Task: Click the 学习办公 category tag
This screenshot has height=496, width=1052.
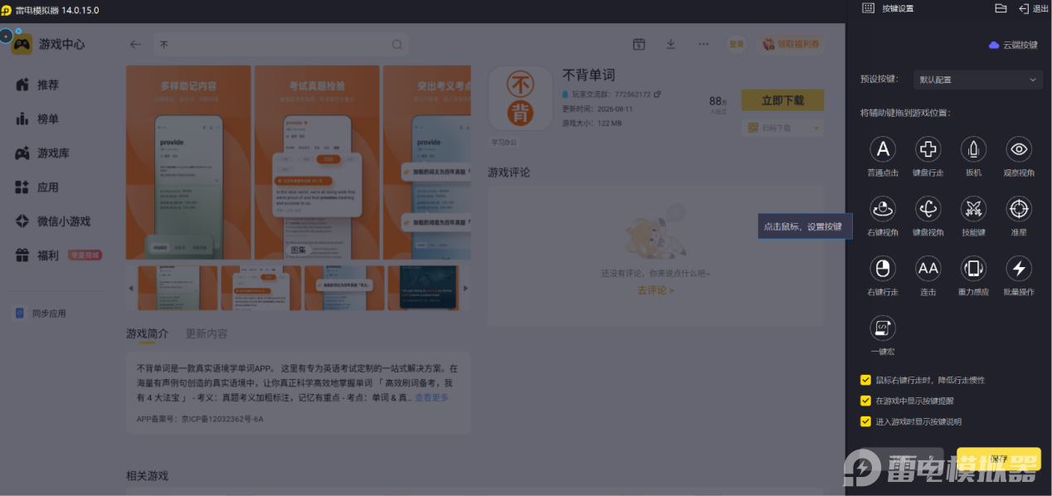Action: click(504, 142)
